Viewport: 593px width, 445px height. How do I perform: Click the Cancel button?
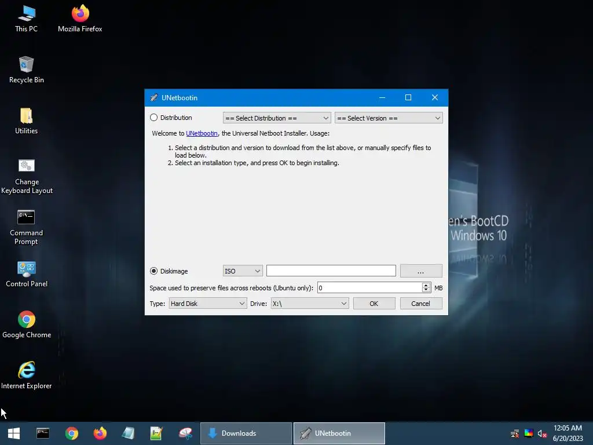[421, 304]
